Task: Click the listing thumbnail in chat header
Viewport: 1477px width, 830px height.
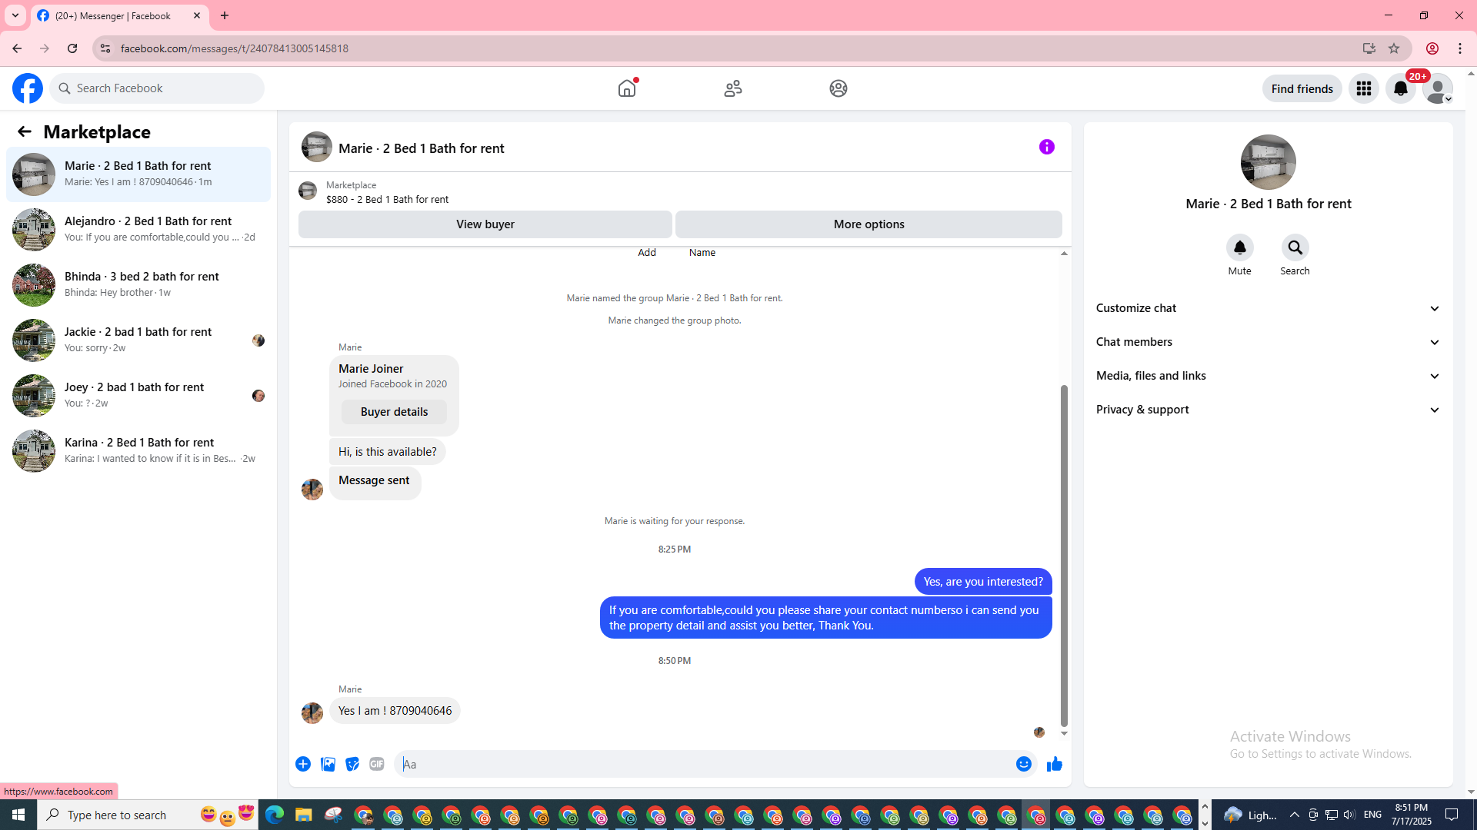Action: tap(317, 147)
